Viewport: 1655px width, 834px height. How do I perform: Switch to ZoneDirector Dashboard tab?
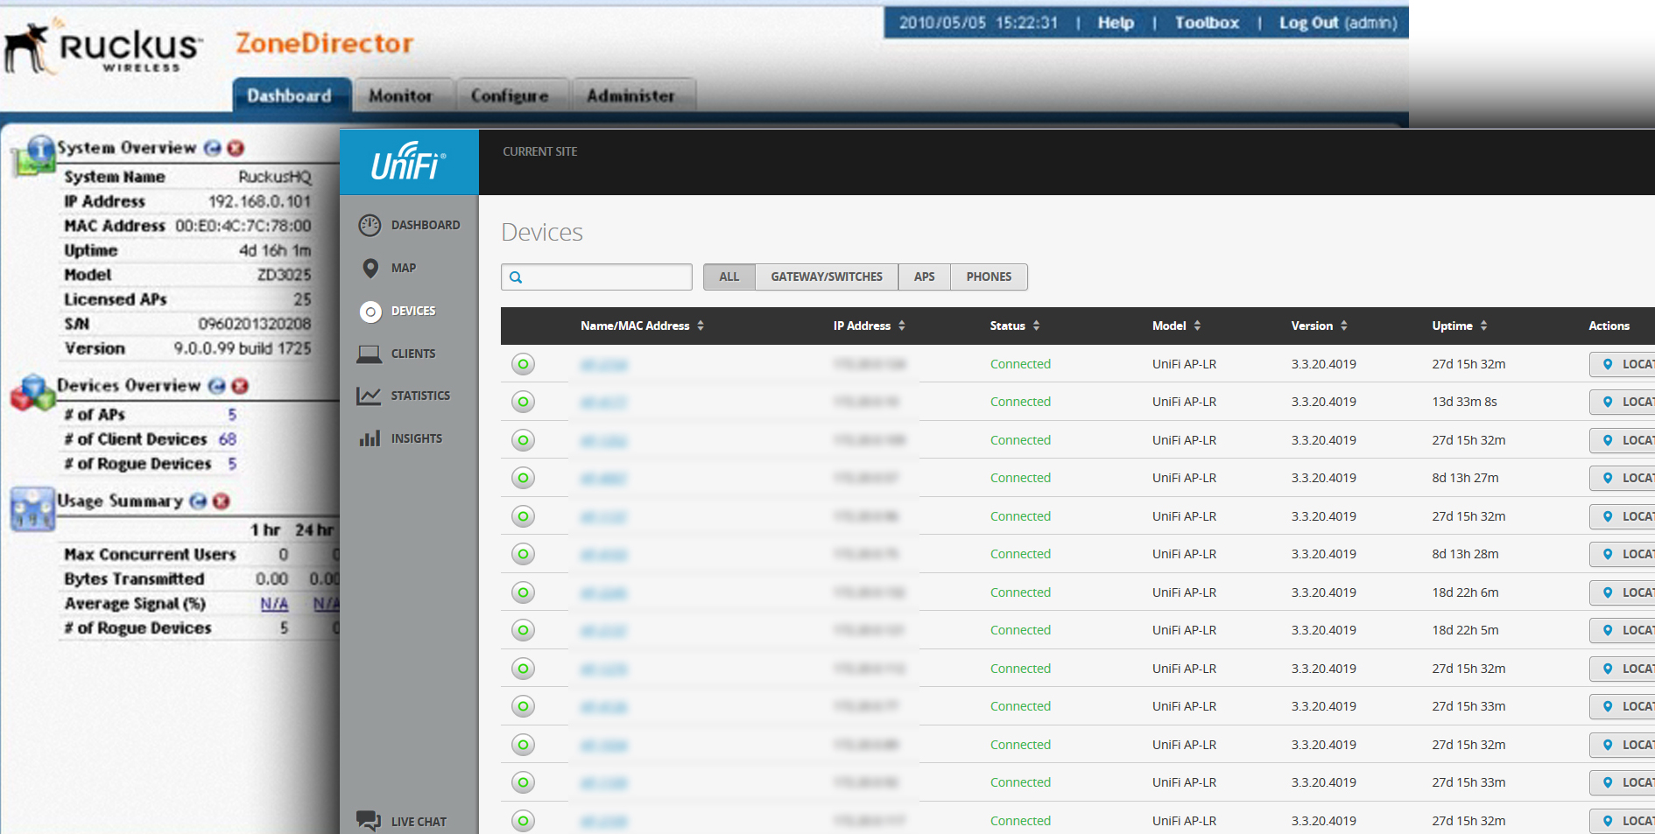click(x=291, y=95)
